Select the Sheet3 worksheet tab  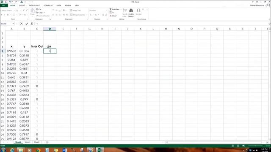click(x=27, y=142)
